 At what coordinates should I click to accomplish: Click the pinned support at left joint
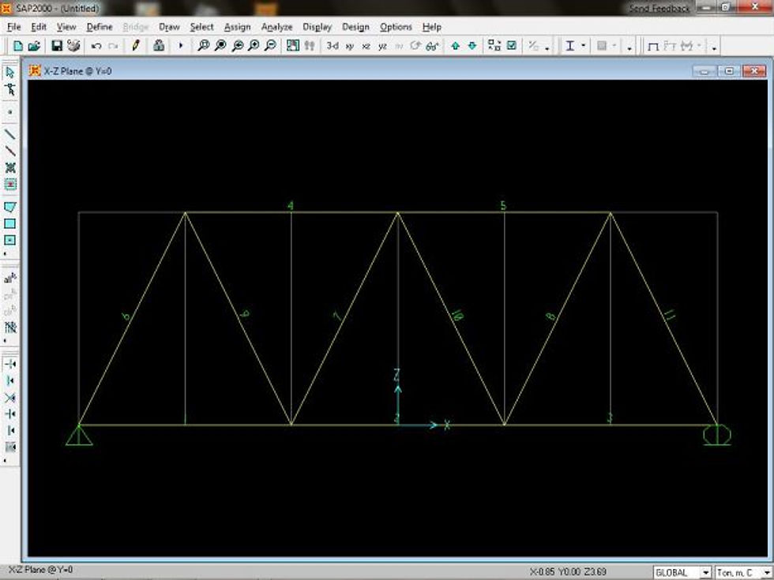(x=79, y=435)
